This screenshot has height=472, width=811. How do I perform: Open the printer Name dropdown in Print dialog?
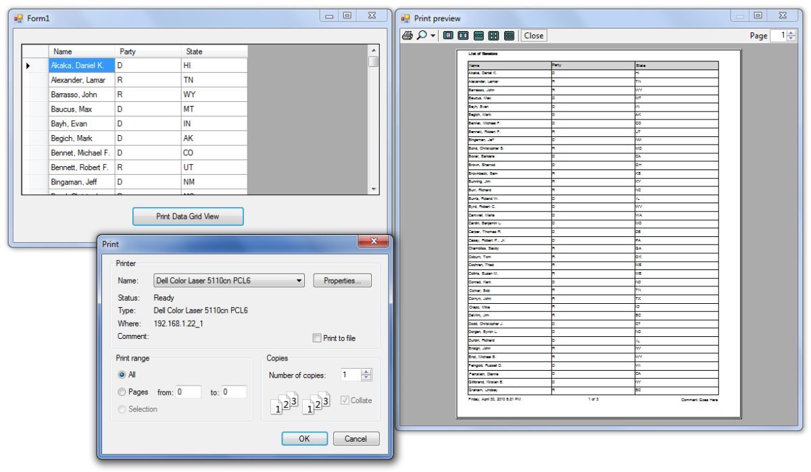tap(229, 281)
